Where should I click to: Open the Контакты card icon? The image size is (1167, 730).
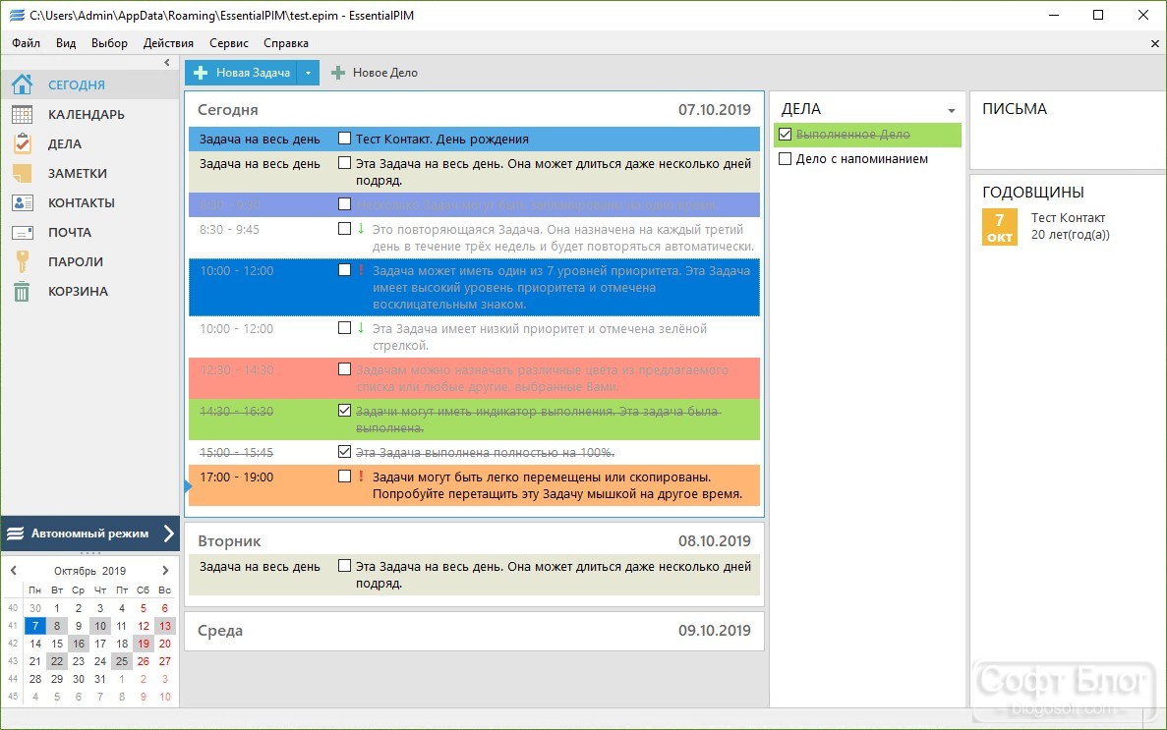tap(23, 202)
